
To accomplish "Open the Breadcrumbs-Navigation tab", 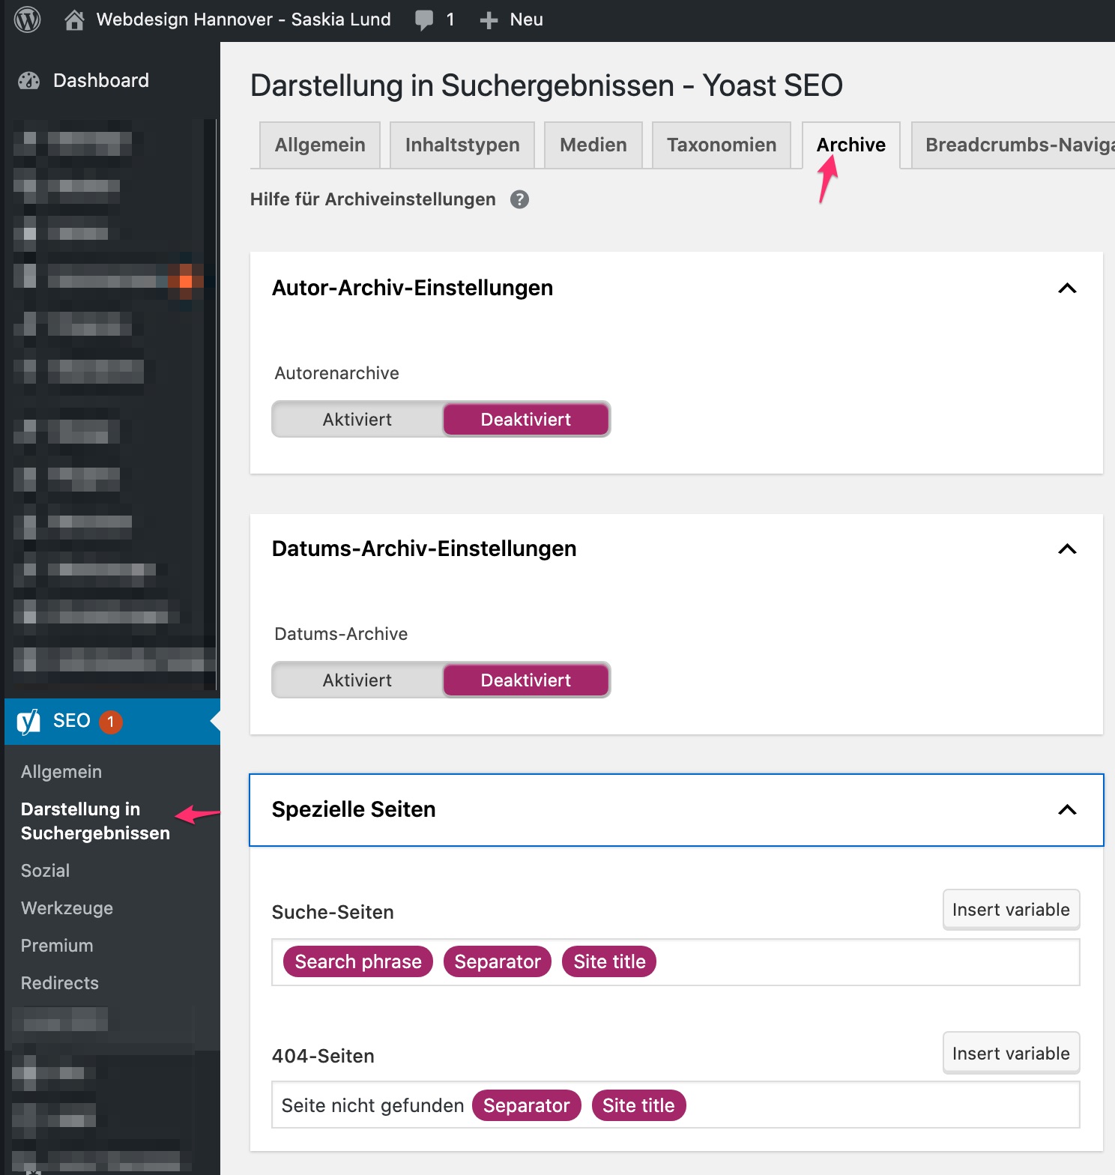I will 1013,145.
